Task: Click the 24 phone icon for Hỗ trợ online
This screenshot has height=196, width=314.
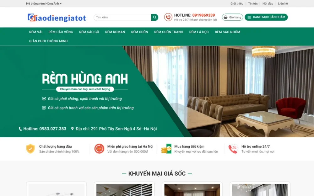Action: click(x=233, y=149)
